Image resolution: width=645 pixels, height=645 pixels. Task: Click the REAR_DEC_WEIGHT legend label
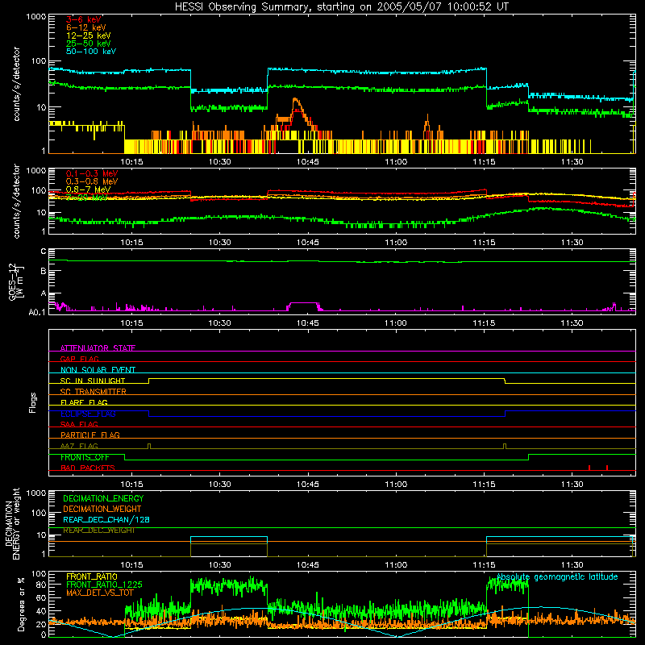tap(99, 531)
